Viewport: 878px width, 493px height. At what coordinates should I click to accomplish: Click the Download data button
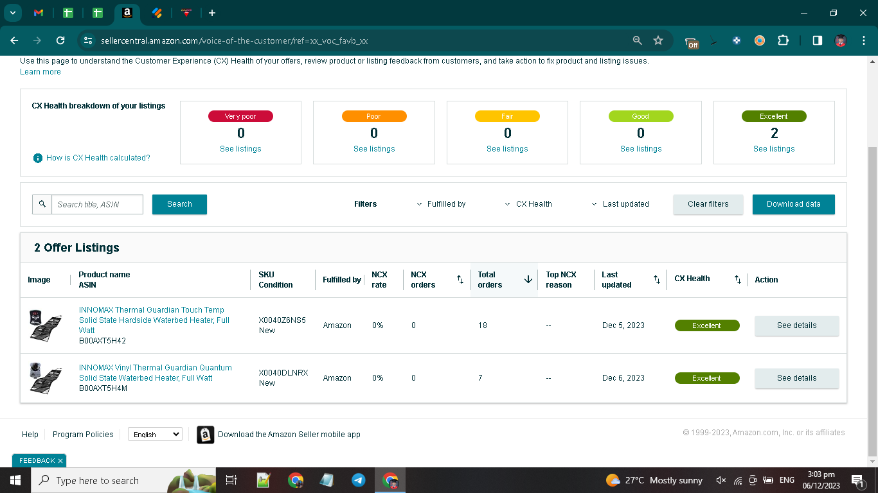coord(794,204)
